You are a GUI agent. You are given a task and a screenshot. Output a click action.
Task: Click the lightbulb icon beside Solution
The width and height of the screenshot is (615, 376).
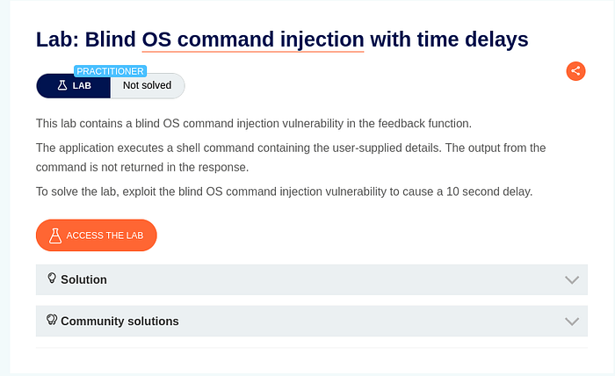(x=52, y=278)
